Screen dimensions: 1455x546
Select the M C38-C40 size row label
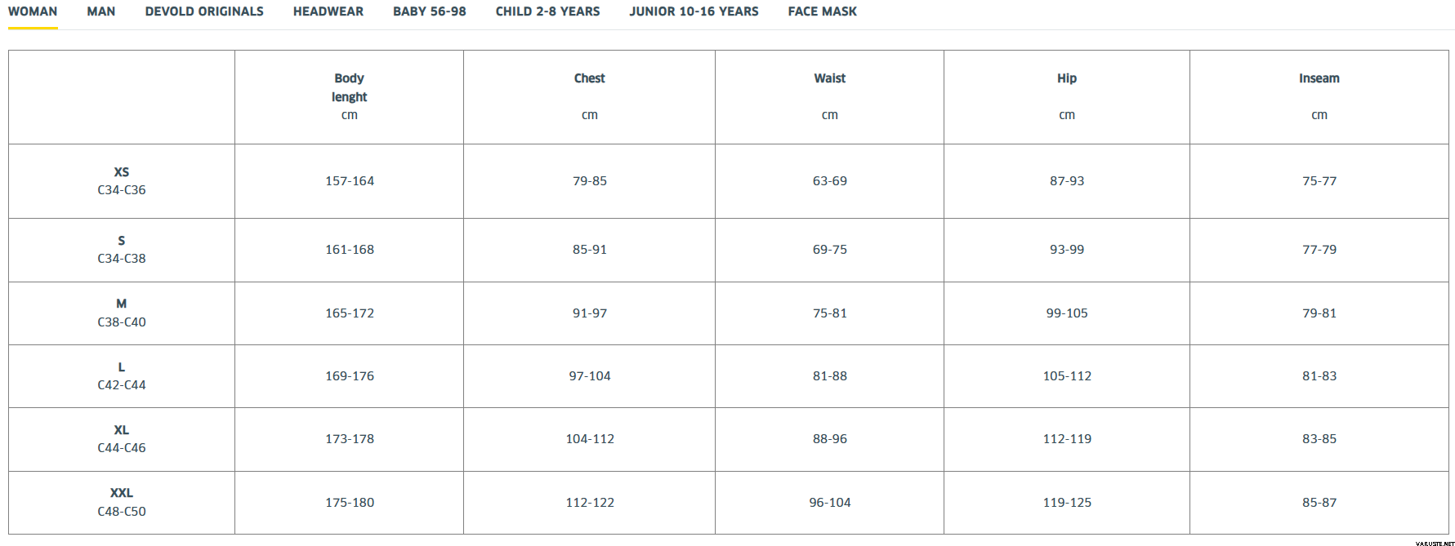click(x=122, y=313)
